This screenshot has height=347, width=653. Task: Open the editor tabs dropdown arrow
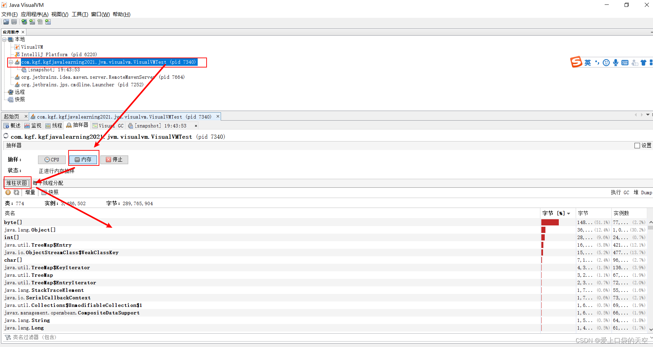click(x=648, y=115)
